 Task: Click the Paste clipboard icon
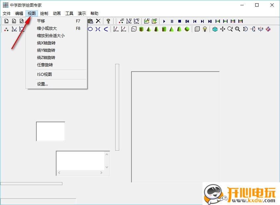(90, 21)
